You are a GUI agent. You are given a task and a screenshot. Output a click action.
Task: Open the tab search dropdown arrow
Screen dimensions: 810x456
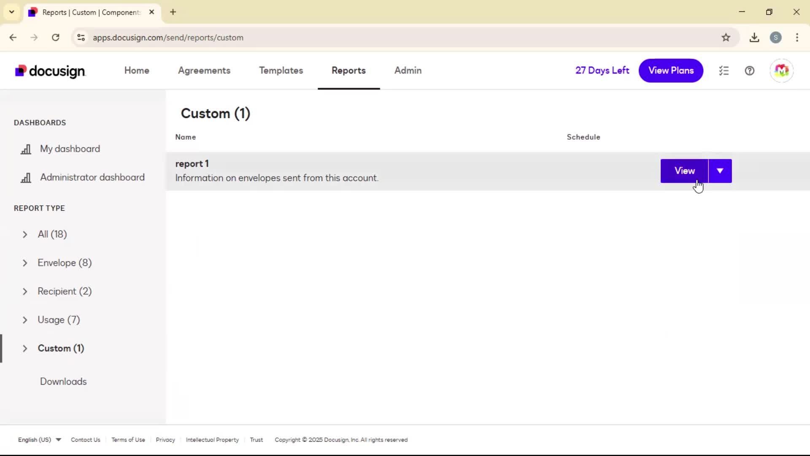pos(12,12)
